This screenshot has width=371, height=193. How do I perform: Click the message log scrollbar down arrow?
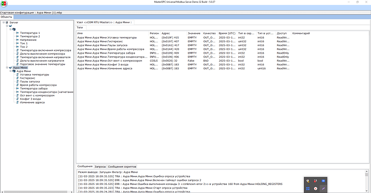(x=367, y=191)
